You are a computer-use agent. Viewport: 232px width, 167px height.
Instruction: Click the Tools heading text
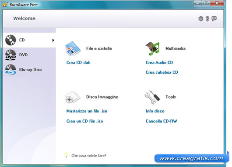pos(171,97)
